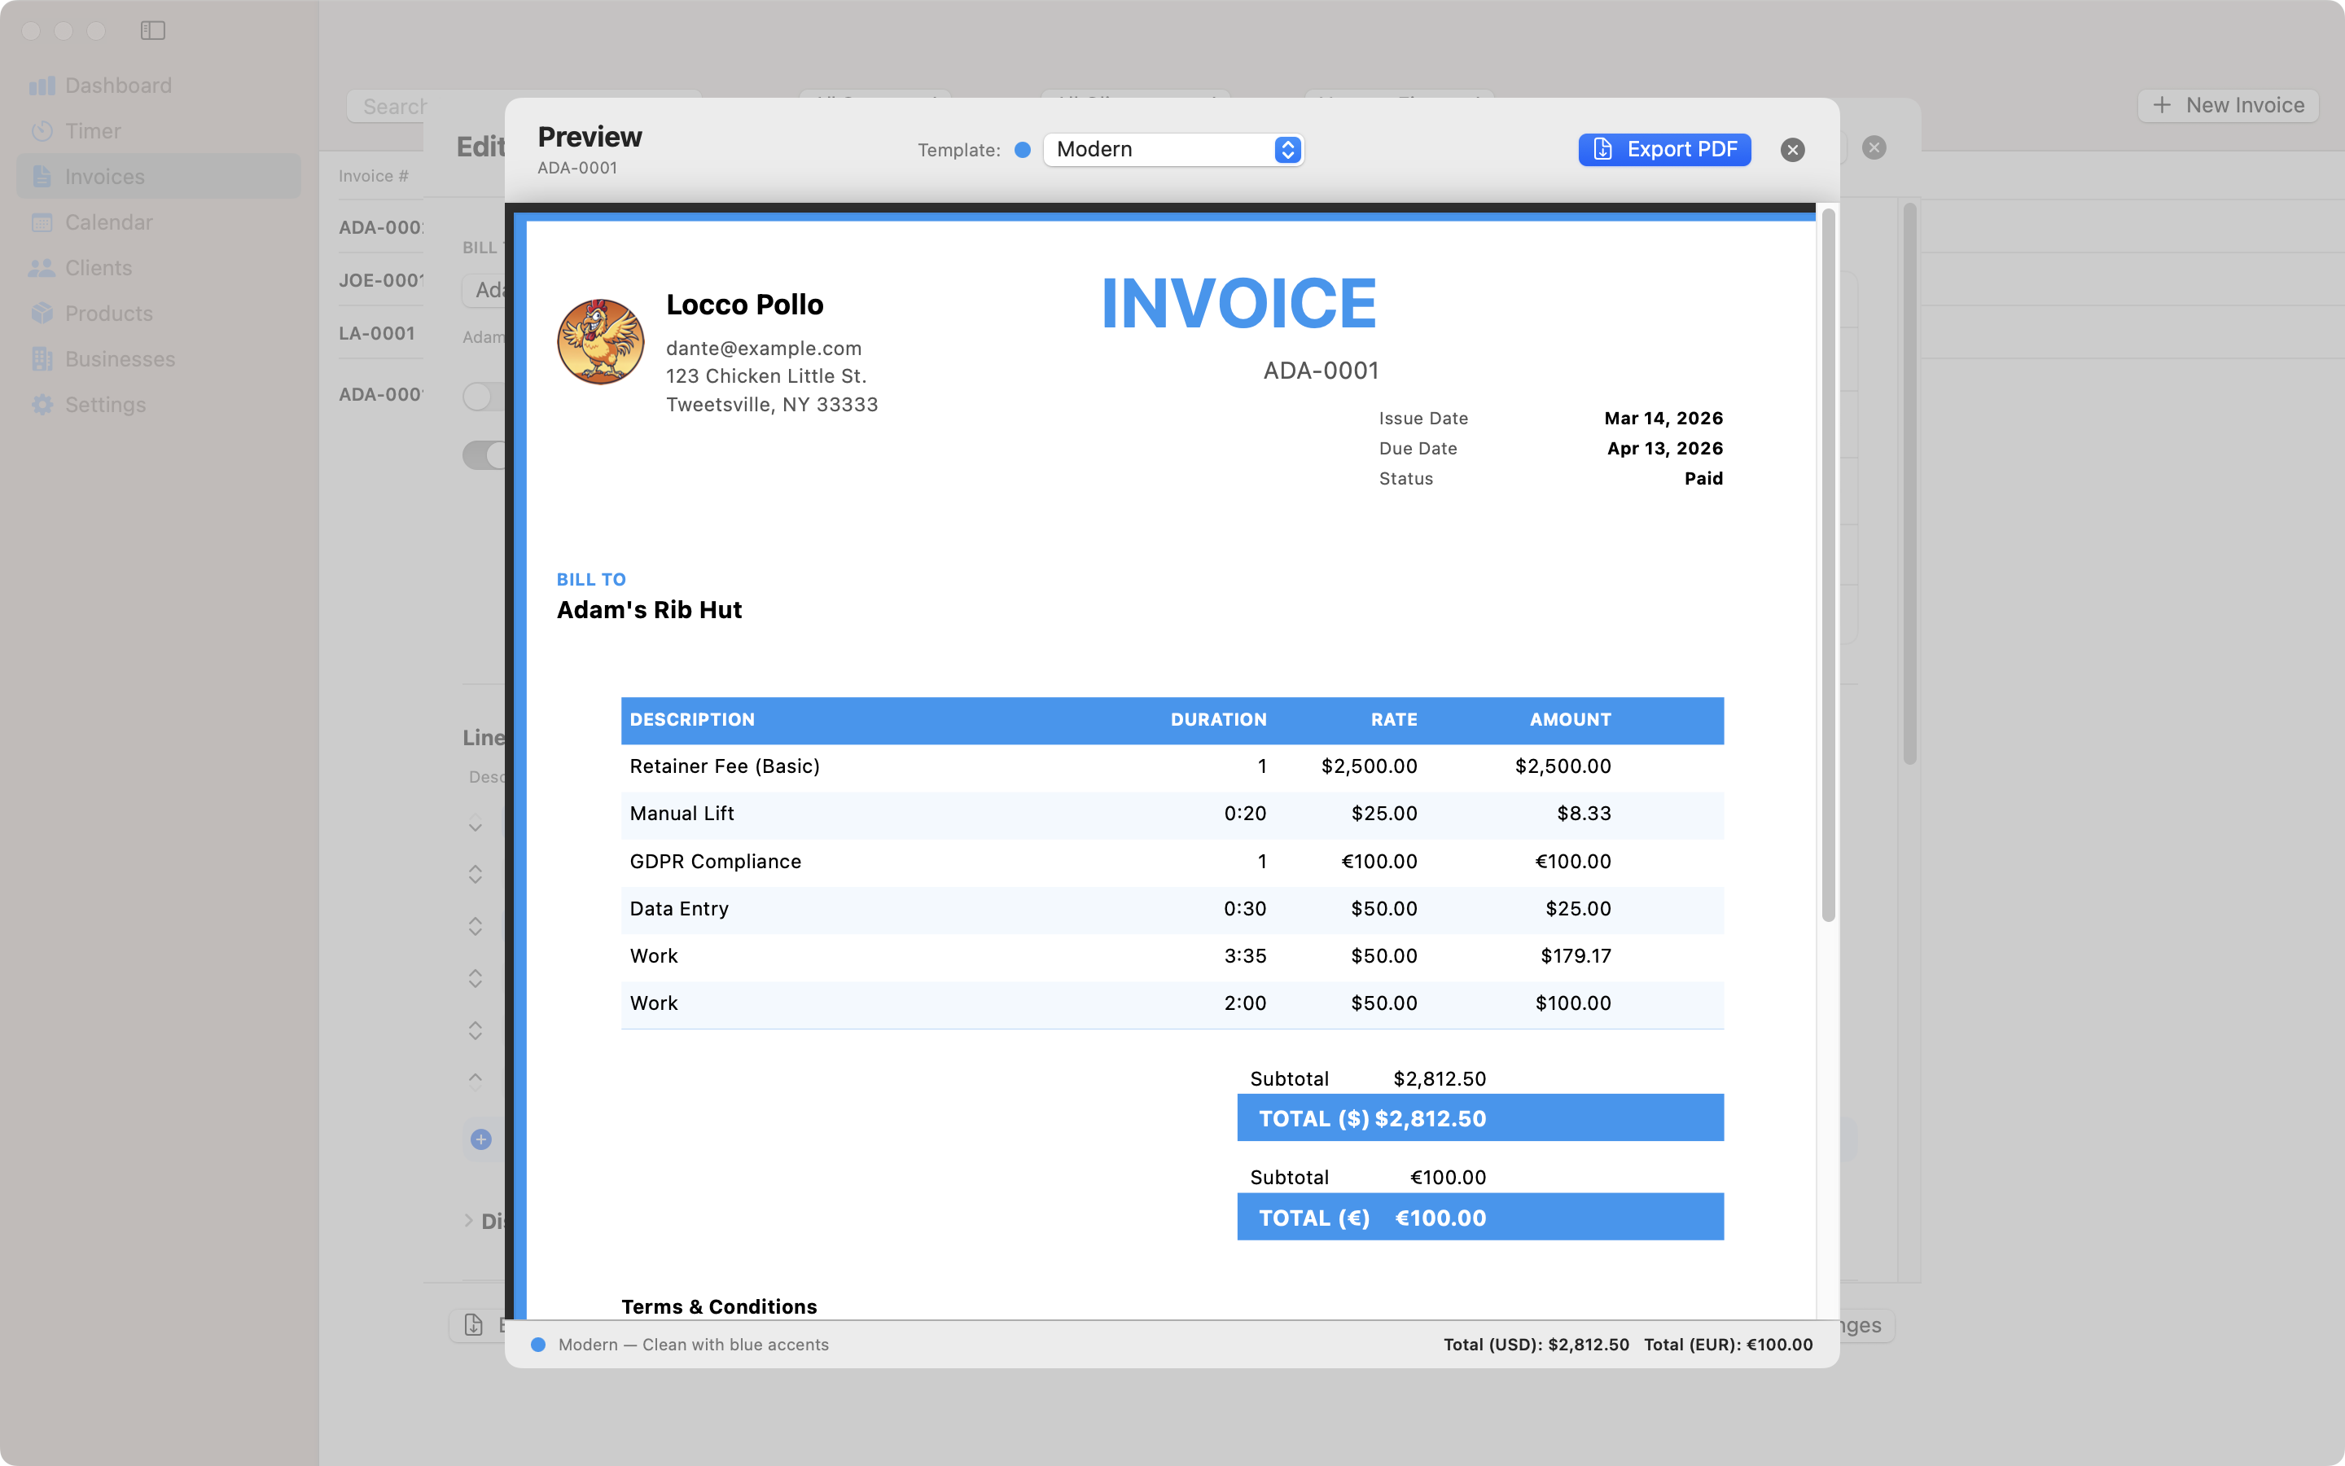Open Dashboard in the sidebar
The width and height of the screenshot is (2345, 1466).
[x=159, y=86]
